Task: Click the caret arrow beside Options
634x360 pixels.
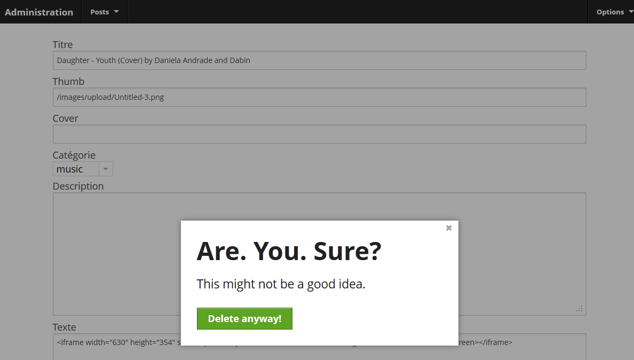Action: (x=630, y=12)
